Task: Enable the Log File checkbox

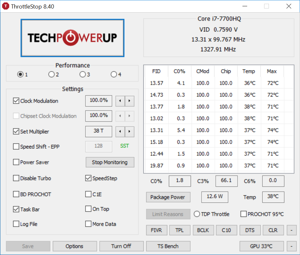Action: (16, 224)
